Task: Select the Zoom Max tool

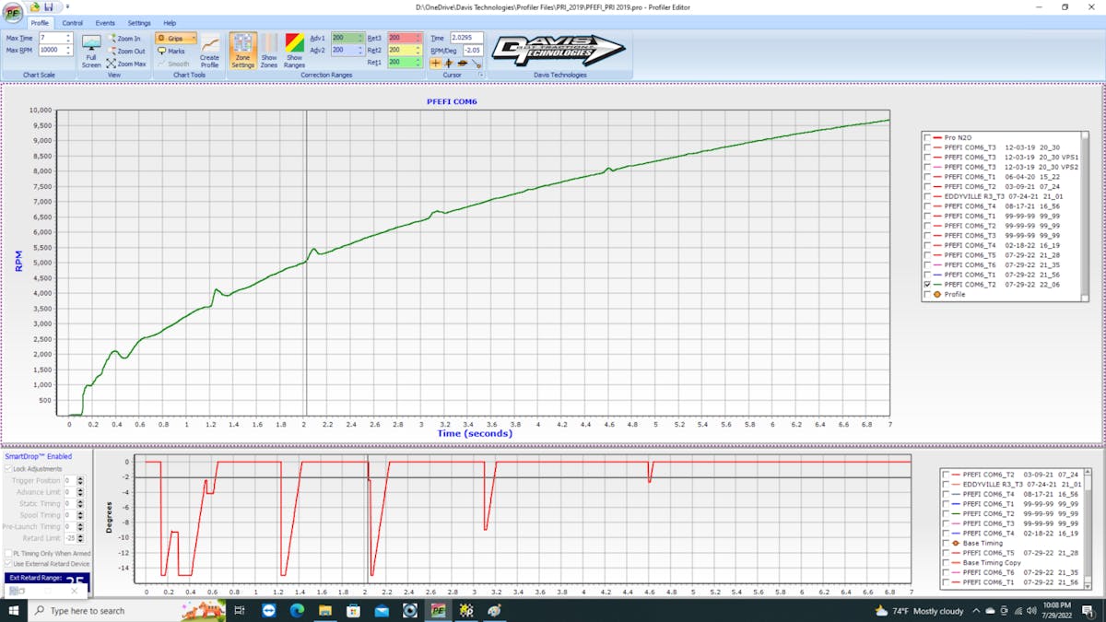Action: (126, 64)
